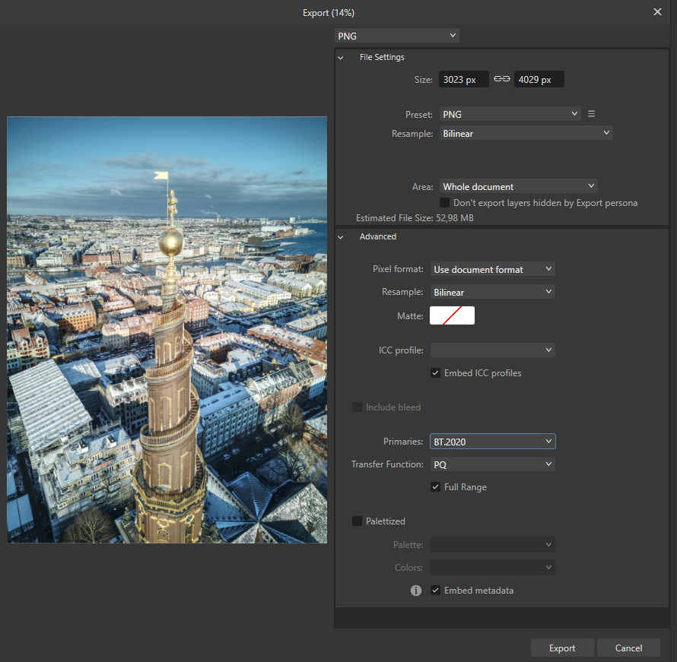Disable the Embed ICC profiles checkbox
This screenshot has height=662, width=677.
[435, 372]
